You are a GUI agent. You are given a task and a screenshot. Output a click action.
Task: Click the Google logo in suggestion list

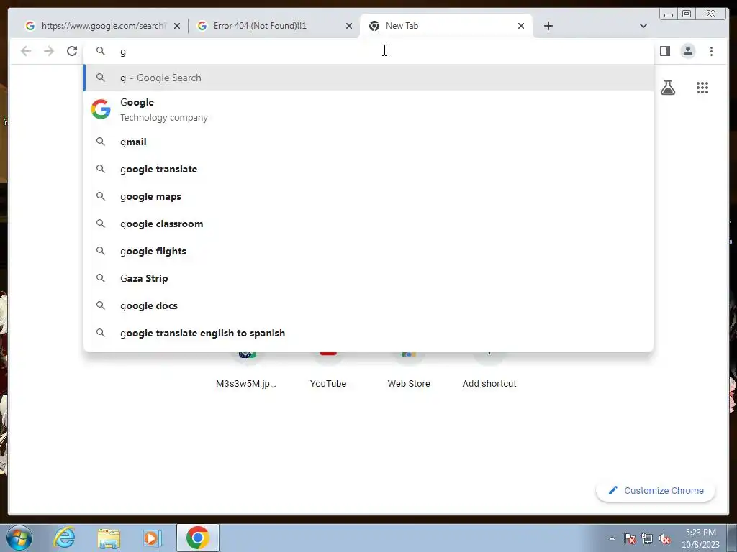tap(101, 109)
